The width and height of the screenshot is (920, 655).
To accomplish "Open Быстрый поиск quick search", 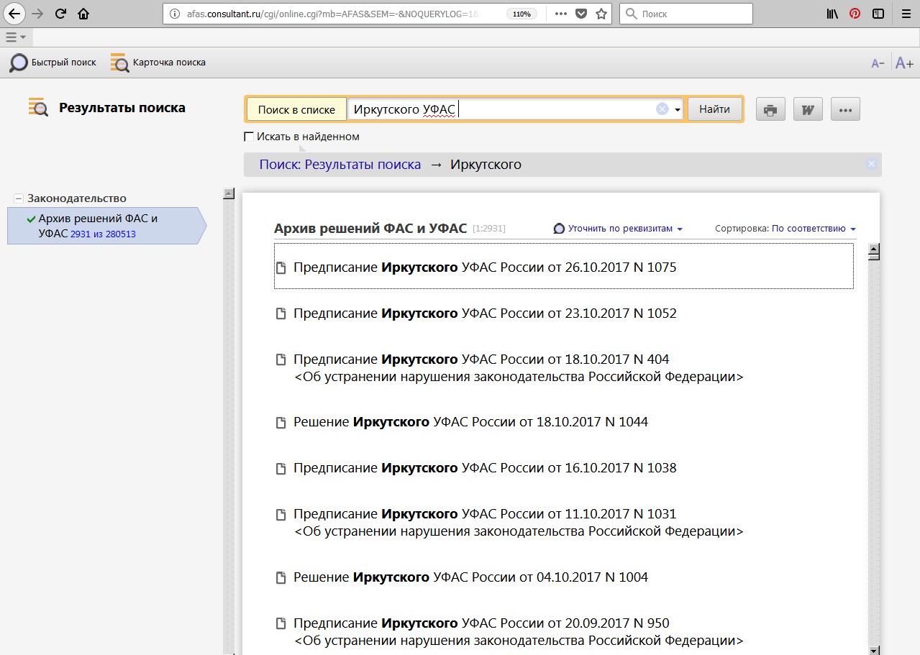I will pos(53,63).
